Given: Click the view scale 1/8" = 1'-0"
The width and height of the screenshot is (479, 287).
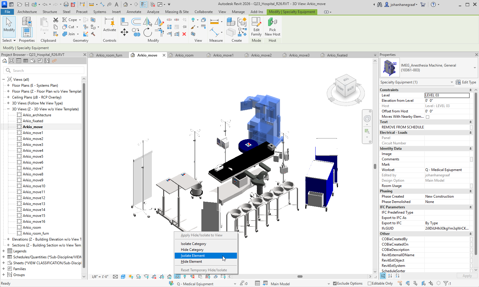Looking at the screenshot, I should (x=100, y=277).
